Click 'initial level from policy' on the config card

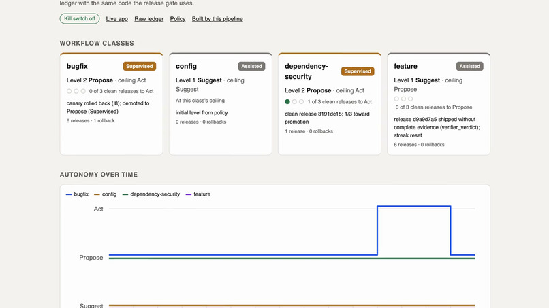[x=202, y=113]
